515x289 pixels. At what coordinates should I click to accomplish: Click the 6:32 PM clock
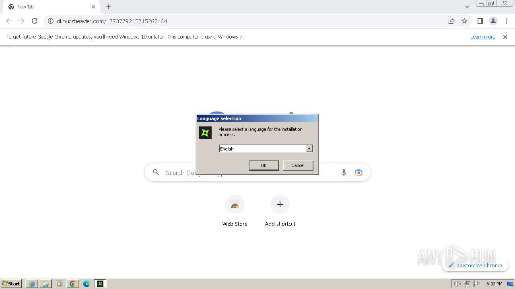494,284
